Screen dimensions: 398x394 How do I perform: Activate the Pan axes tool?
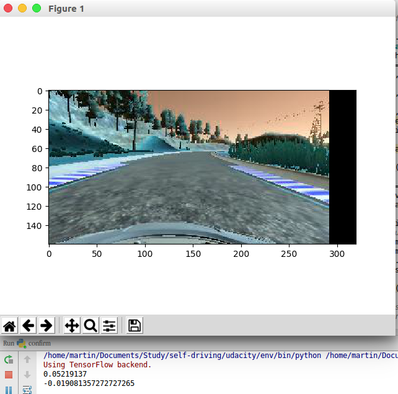click(x=72, y=325)
